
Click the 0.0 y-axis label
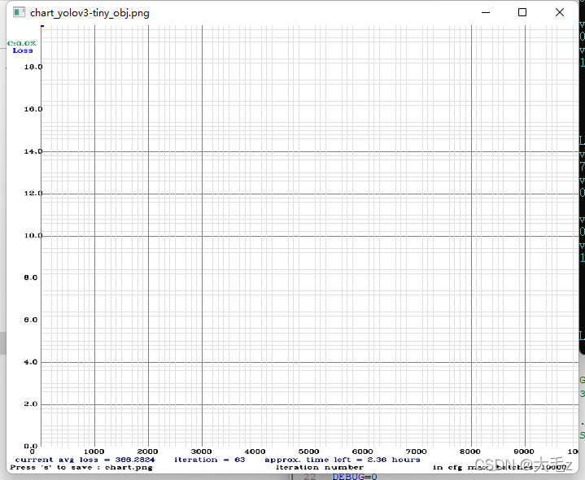[31, 446]
